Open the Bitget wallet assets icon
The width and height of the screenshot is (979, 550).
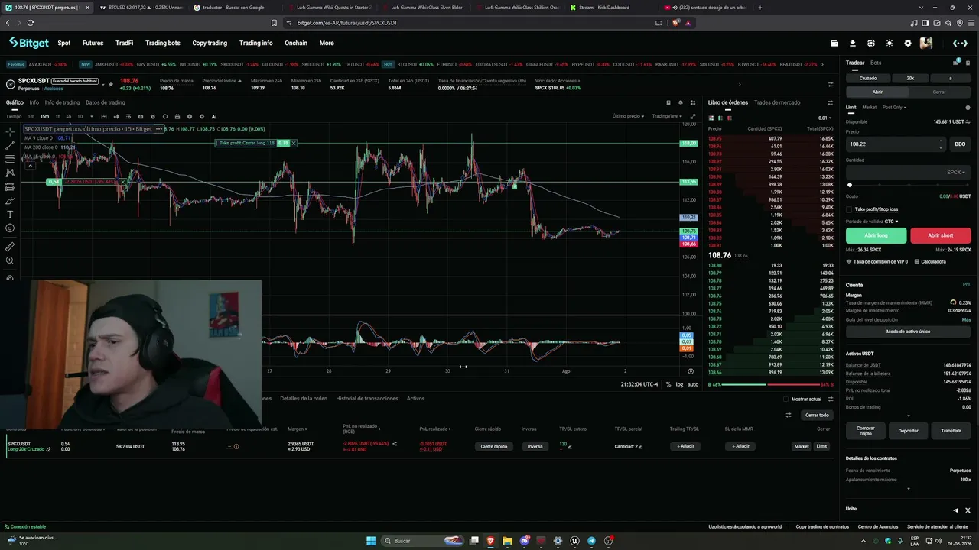[833, 43]
